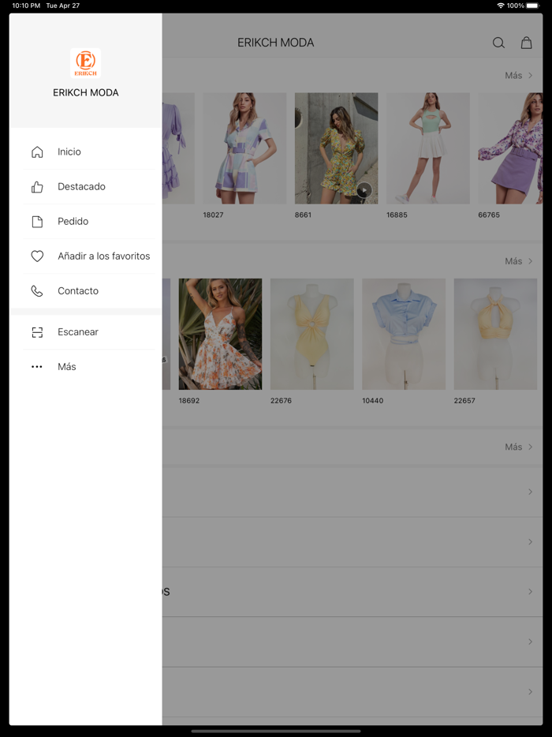Click the 10:10 PM clock
552x737 pixels.
point(26,6)
